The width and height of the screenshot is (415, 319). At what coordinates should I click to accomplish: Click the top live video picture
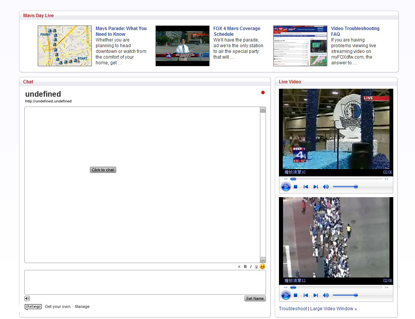coord(336,129)
